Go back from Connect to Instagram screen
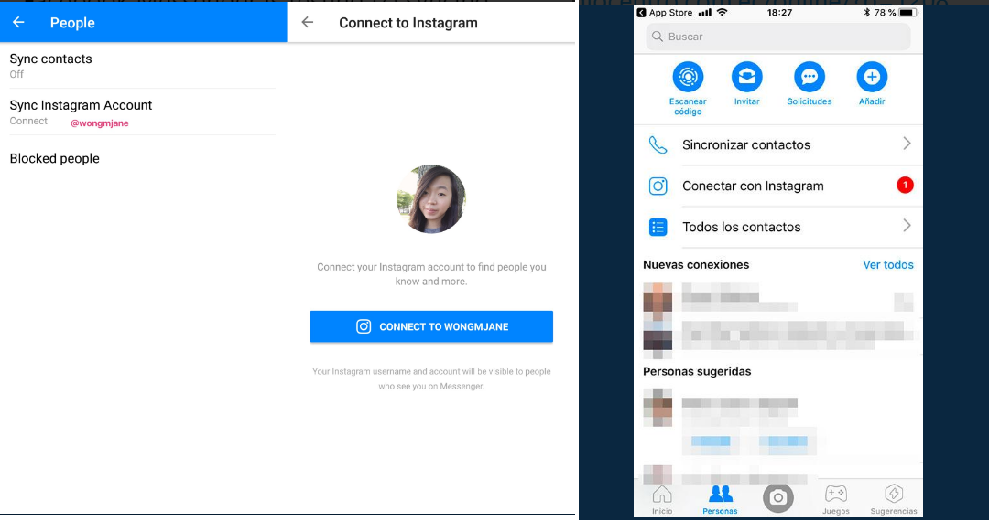 [308, 23]
